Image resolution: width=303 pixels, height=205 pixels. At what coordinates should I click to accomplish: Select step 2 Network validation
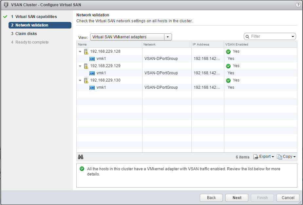tap(40, 25)
